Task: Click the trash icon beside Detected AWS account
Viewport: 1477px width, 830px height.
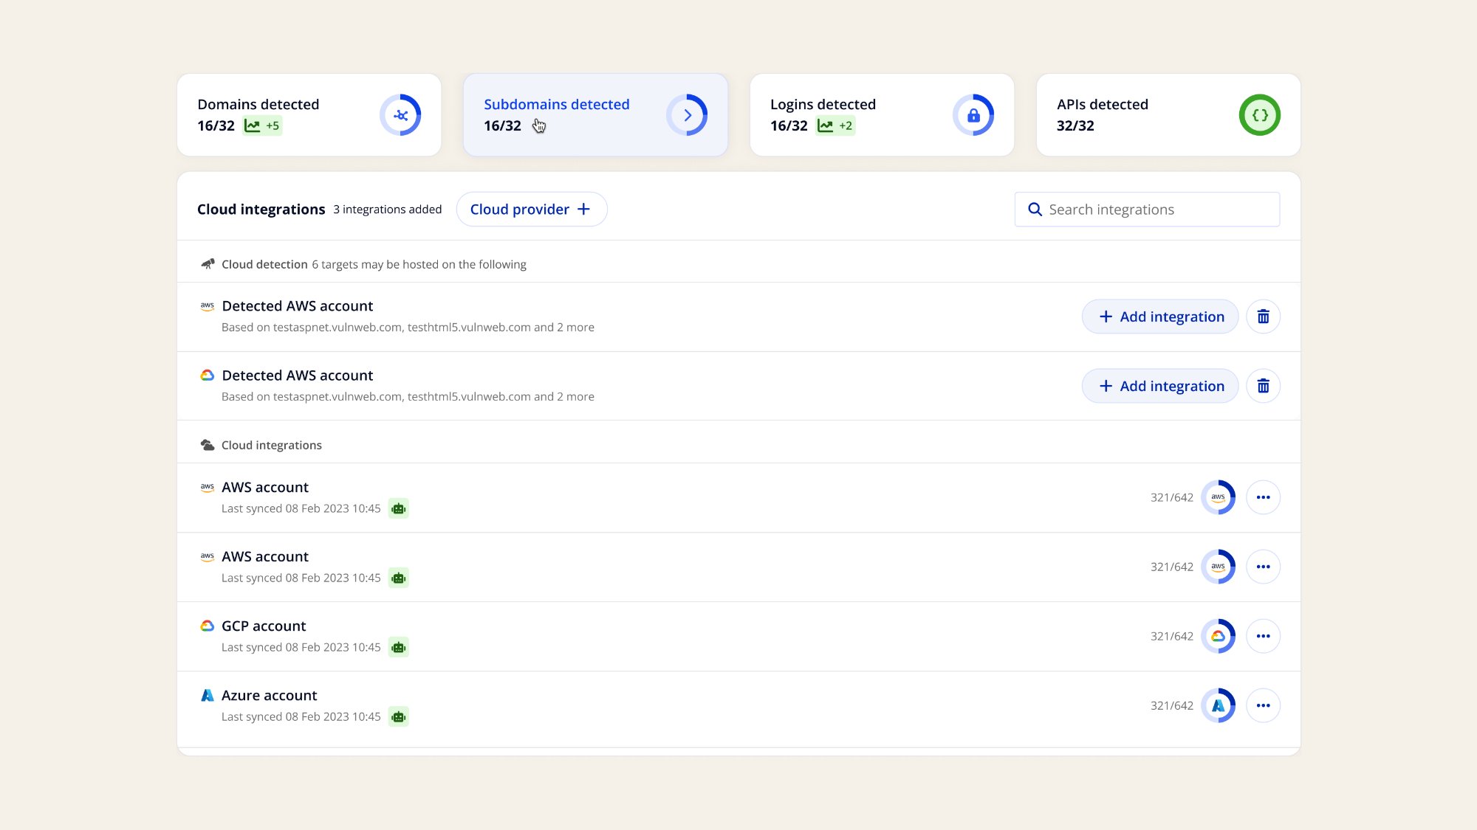Action: [1263, 316]
